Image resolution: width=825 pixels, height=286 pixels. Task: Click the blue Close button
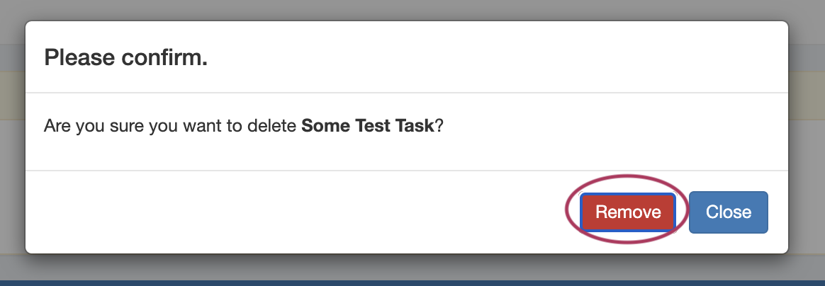coord(728,212)
